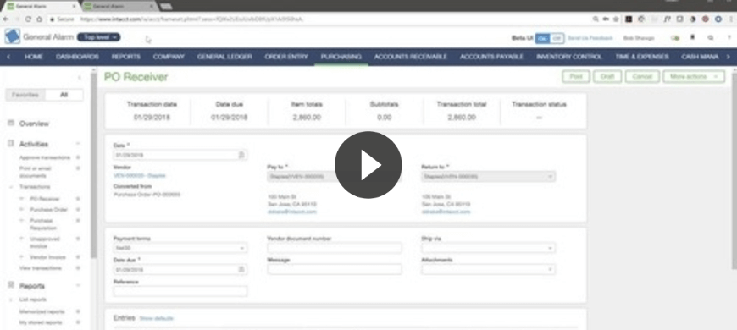Select the Favorites view in the sidebar

[25, 95]
